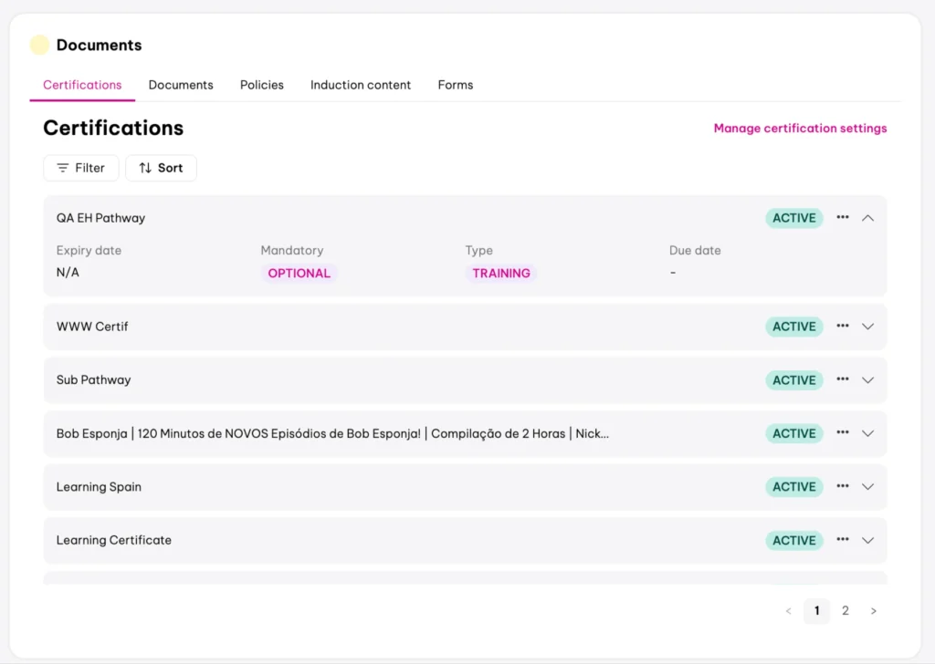Screen dimensions: 935x664
Task: Switch to the Forms tab
Action: click(455, 85)
